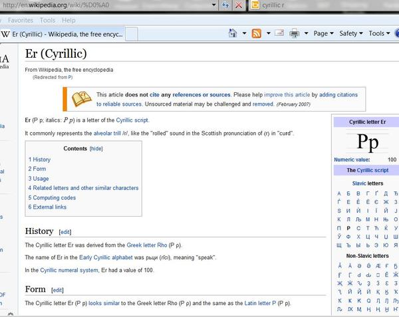Click the Home icon in command bar

pyautogui.click(x=233, y=33)
